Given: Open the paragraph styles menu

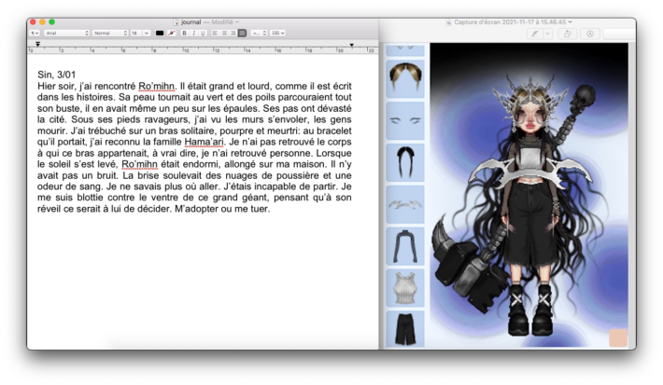Looking at the screenshot, I should (35, 33).
